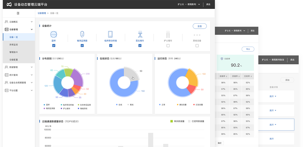Click the 智能药柜 legend label
The height and width of the screenshot is (147, 304).
click(84, 109)
